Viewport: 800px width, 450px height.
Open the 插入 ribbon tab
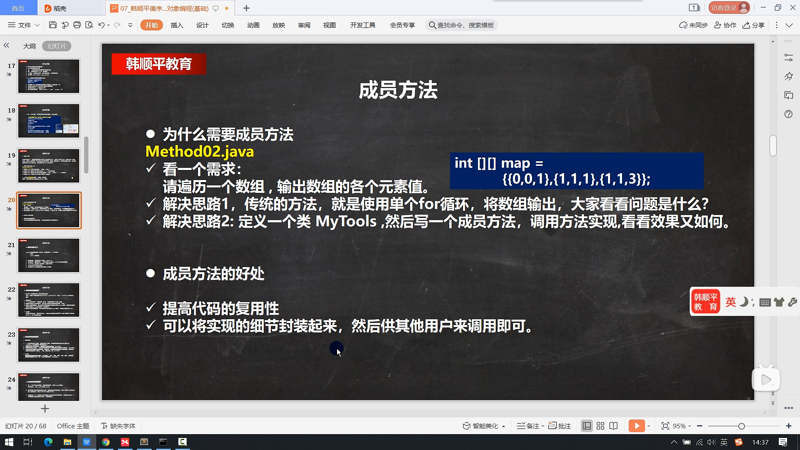click(177, 25)
